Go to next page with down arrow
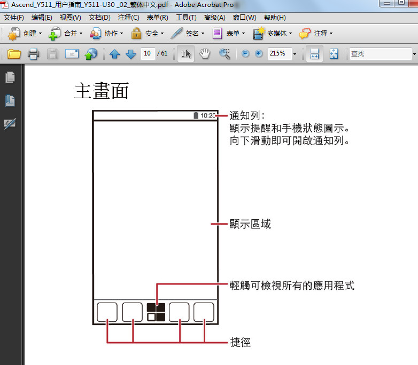This screenshot has width=418, height=365. point(130,54)
